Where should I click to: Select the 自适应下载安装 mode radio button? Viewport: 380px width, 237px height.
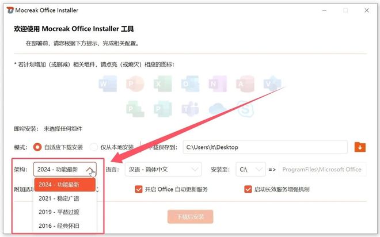coord(37,147)
